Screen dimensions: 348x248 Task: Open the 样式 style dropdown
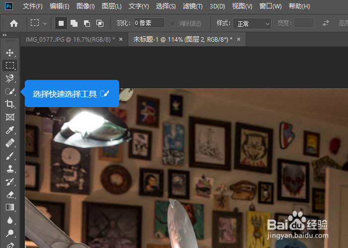252,23
